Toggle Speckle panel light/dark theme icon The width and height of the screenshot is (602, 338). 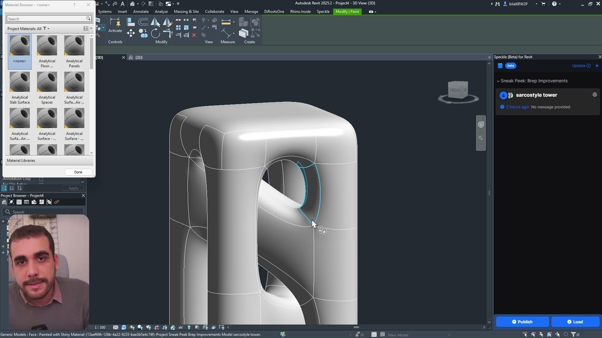[x=597, y=66]
